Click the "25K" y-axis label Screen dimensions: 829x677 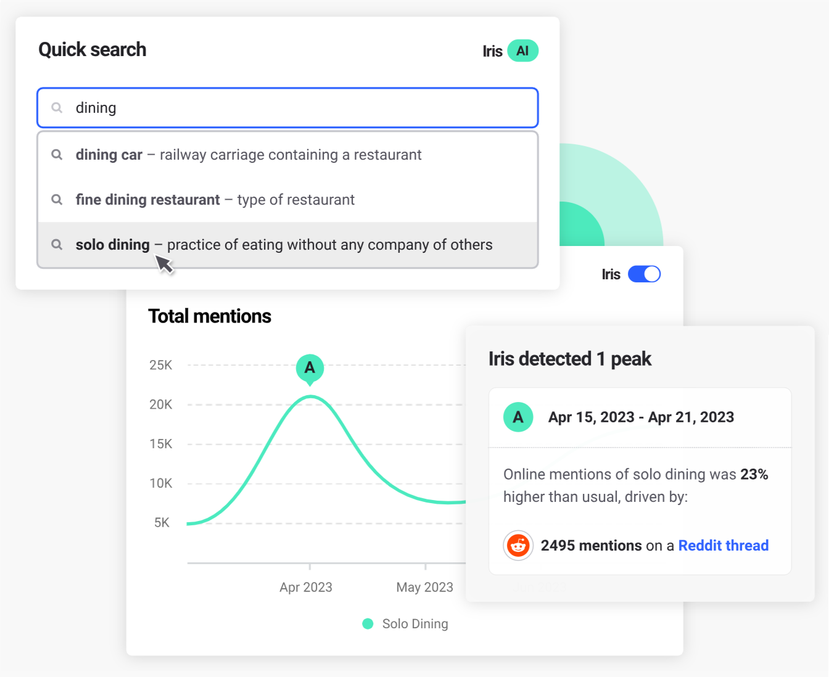pos(161,365)
